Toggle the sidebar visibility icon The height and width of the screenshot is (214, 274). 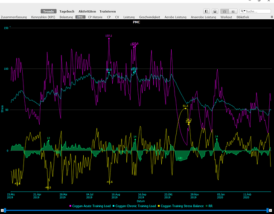[x=207, y=12]
